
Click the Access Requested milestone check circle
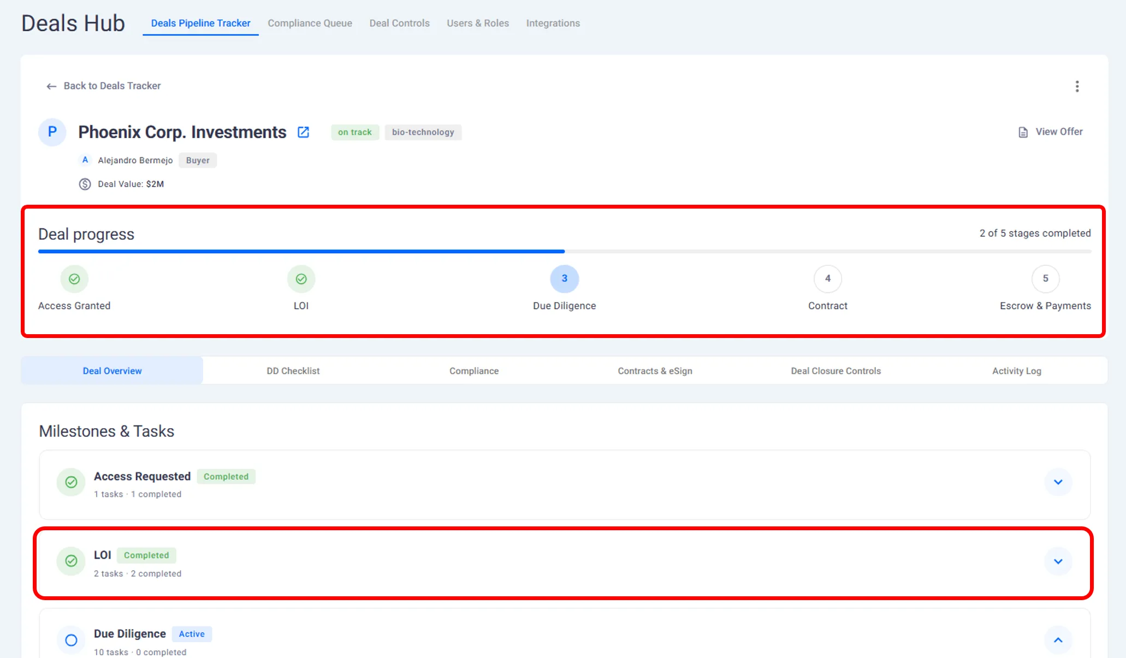pos(71,482)
